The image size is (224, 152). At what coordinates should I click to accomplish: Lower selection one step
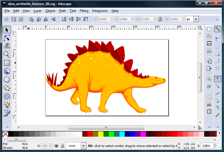tap(71, 19)
